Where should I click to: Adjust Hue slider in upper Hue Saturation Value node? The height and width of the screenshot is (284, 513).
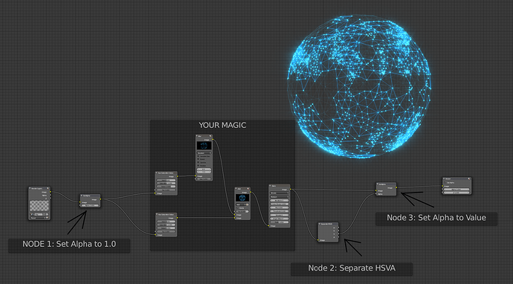[x=167, y=180]
